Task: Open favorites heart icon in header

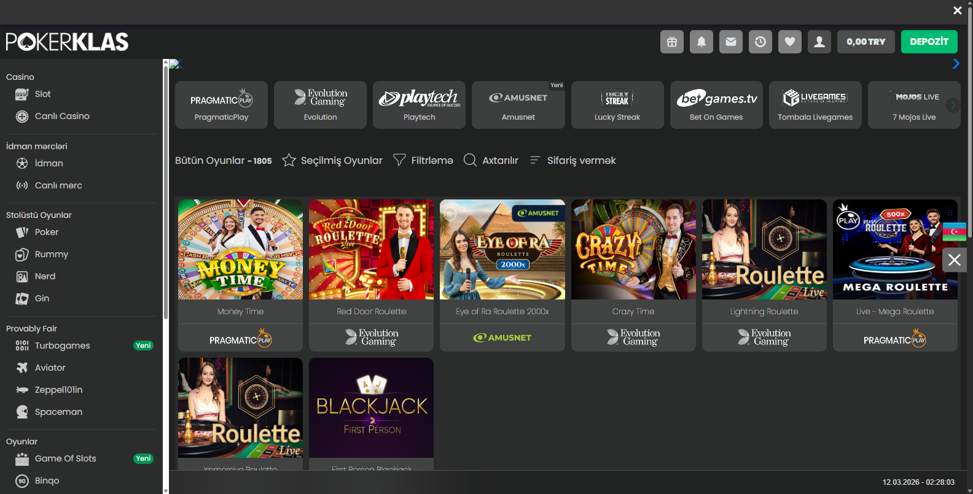Action: point(790,42)
